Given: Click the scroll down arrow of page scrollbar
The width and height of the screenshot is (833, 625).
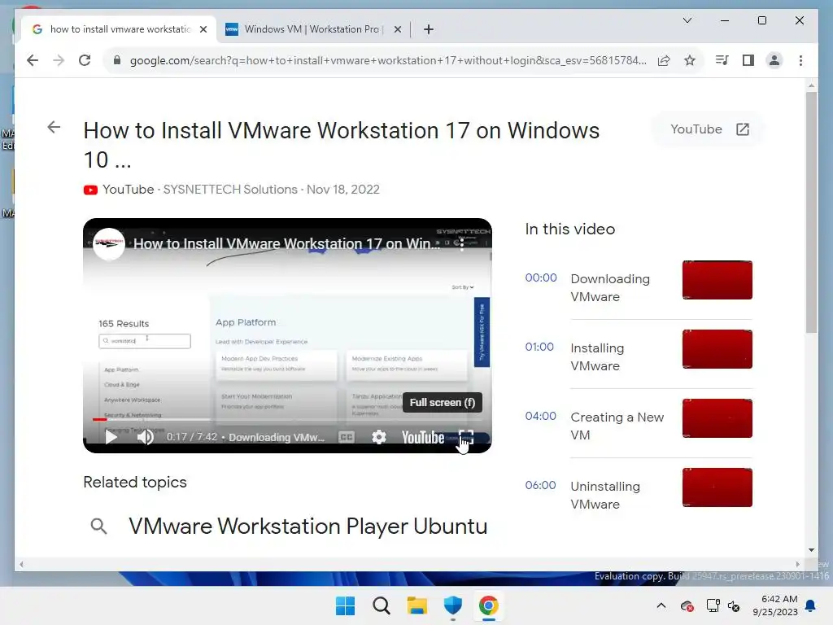Looking at the screenshot, I should click(811, 550).
